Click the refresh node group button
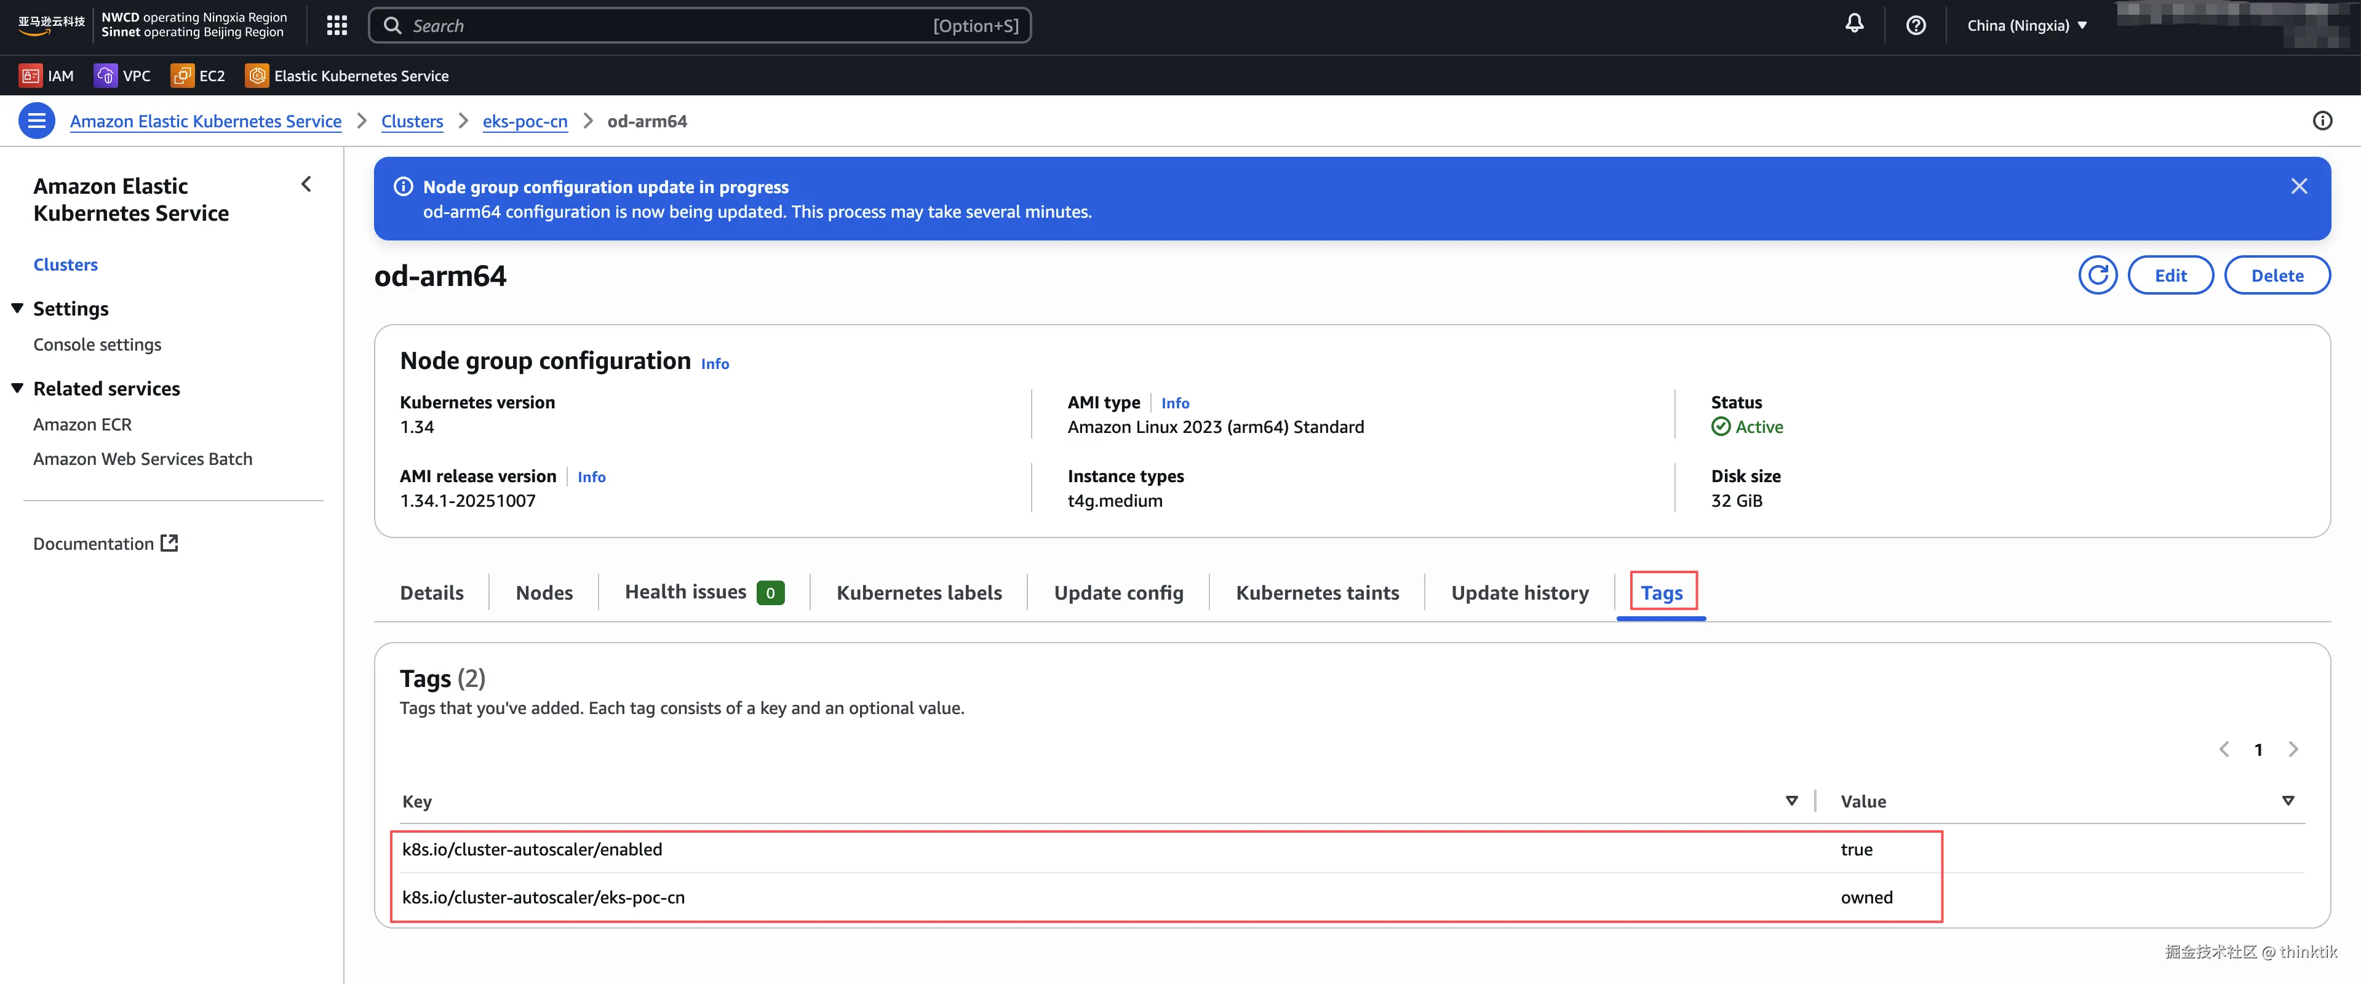2361x984 pixels. 2096,275
